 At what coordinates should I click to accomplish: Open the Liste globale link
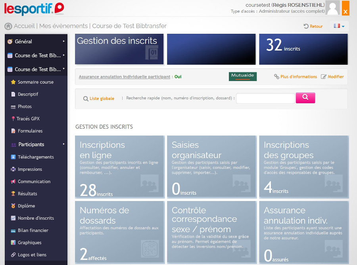(102, 99)
